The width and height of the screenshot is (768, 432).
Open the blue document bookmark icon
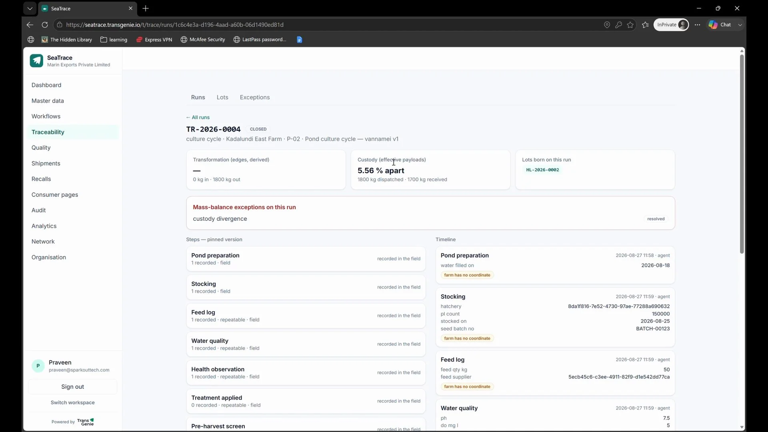tap(300, 40)
